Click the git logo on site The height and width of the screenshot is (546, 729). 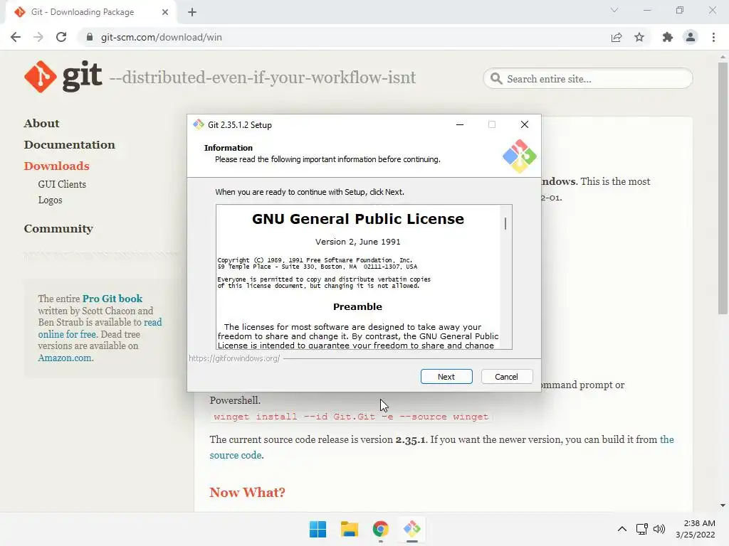pyautogui.click(x=63, y=77)
